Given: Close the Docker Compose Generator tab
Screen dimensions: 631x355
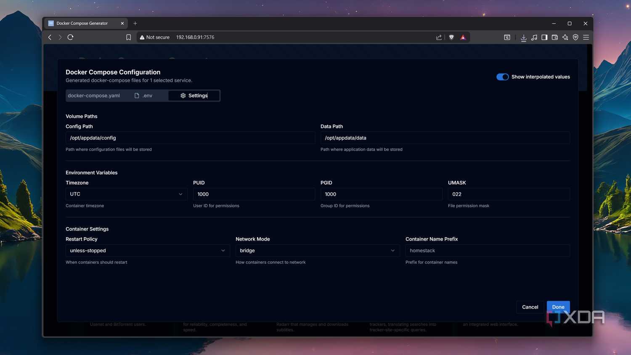Looking at the screenshot, I should (122, 23).
